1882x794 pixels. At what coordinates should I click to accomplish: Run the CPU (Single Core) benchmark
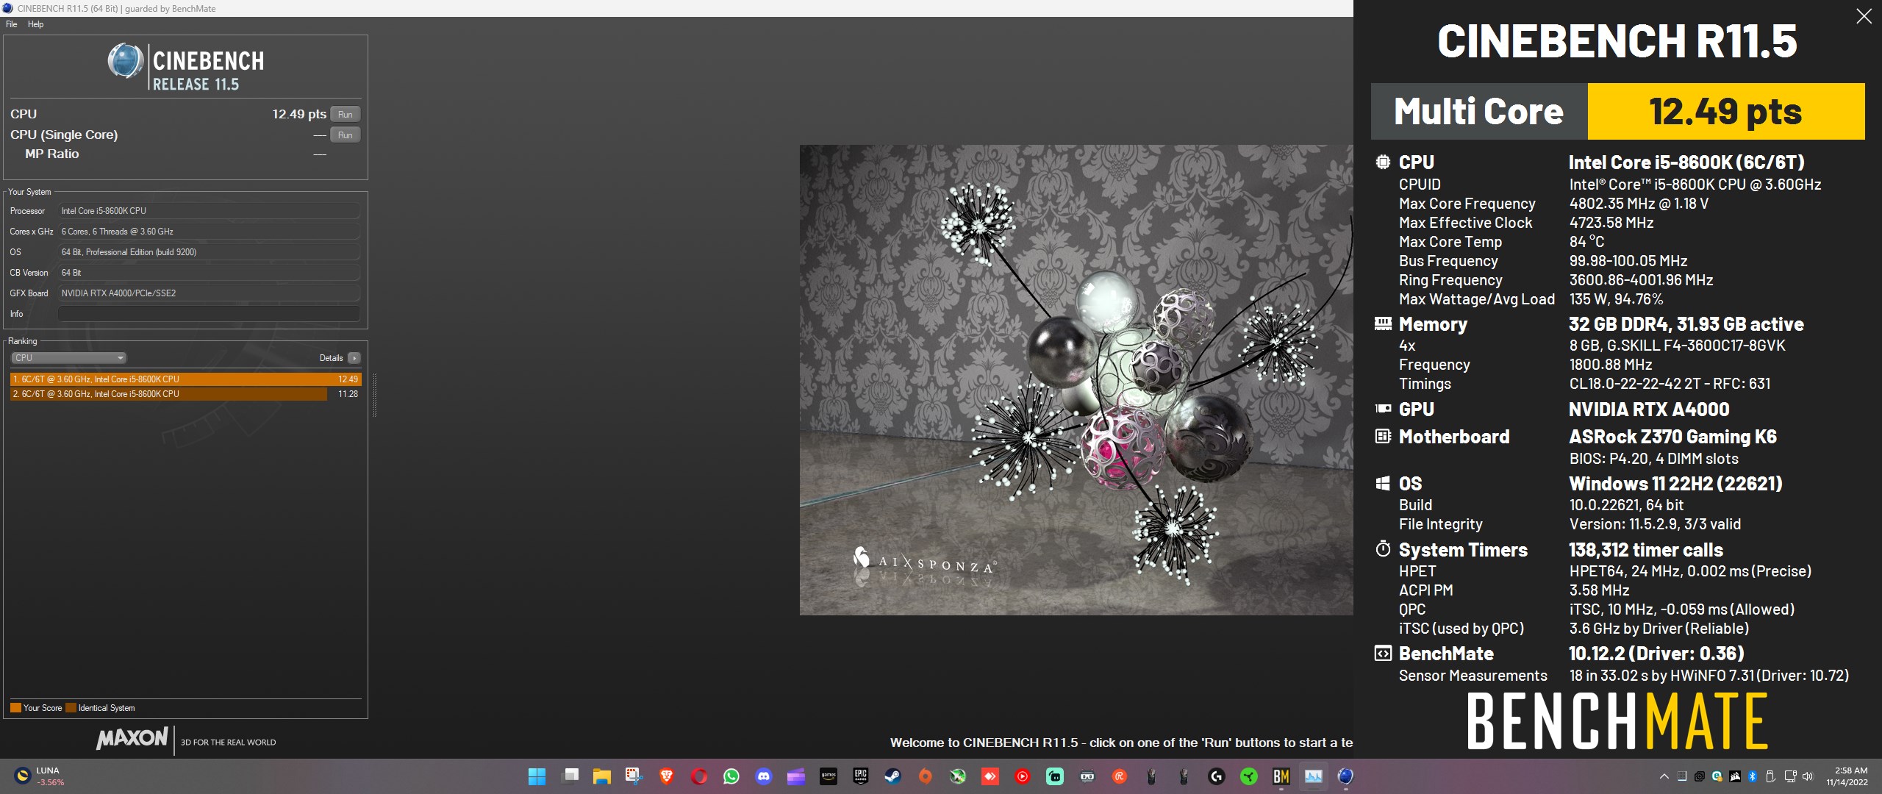click(x=346, y=135)
